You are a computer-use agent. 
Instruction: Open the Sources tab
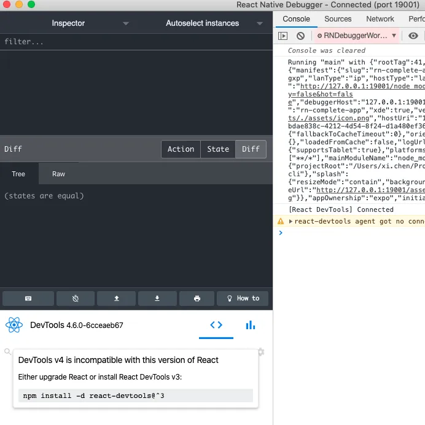click(338, 19)
